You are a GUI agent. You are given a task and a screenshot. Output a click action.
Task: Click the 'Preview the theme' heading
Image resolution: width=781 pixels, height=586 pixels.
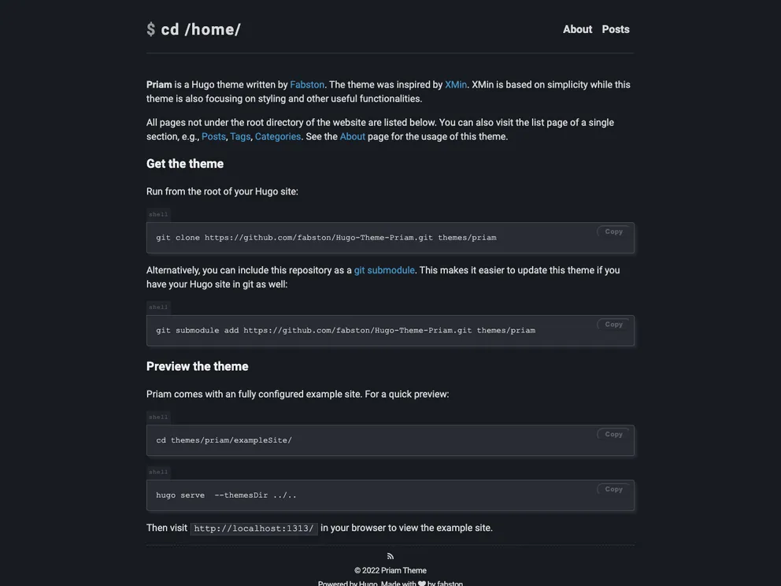point(198,366)
